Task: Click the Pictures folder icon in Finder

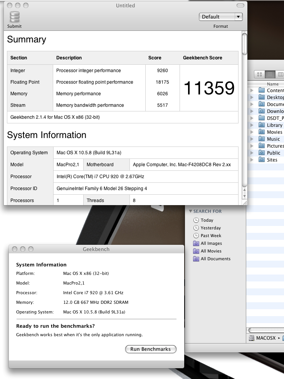Action: (x=262, y=146)
